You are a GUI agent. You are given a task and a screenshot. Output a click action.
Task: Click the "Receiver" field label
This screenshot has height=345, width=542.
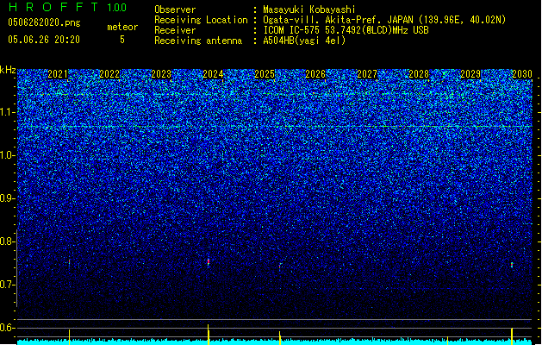coord(175,30)
